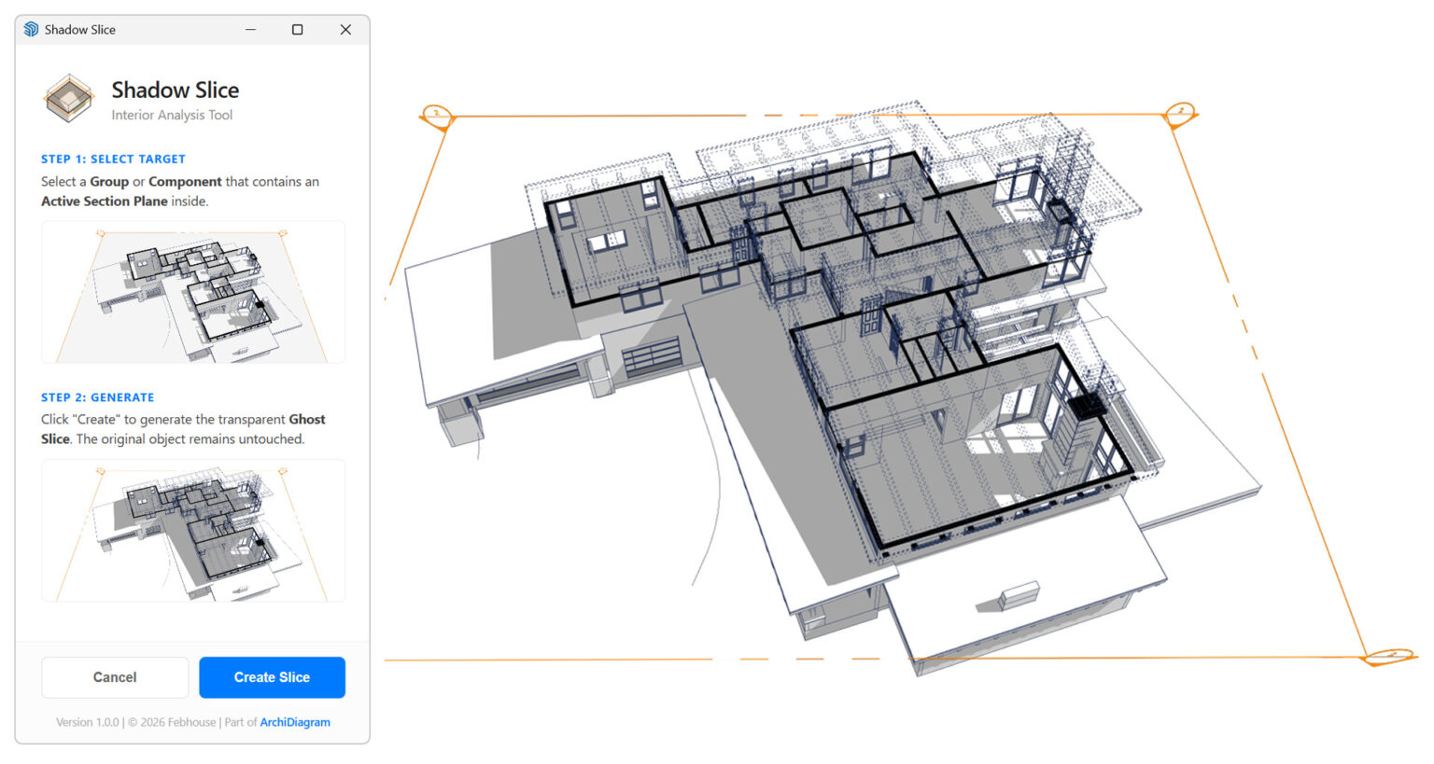Click the Step 1 select target preview image

coord(193,292)
